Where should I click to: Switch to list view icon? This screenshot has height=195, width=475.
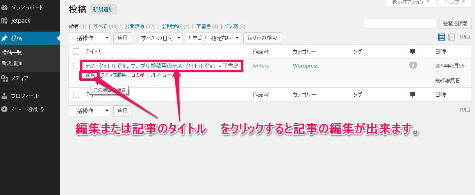pos(441,37)
